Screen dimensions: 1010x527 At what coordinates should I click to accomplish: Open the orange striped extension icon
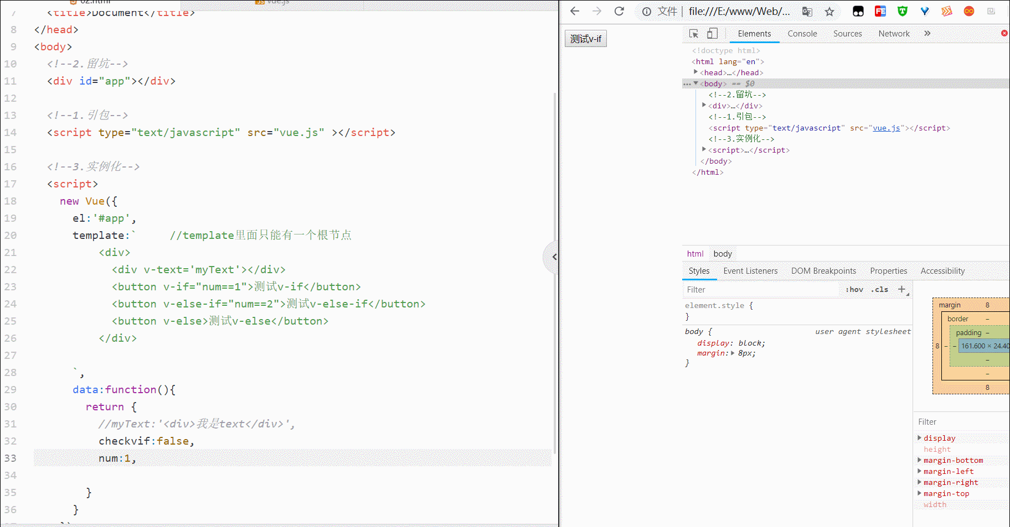pos(947,11)
